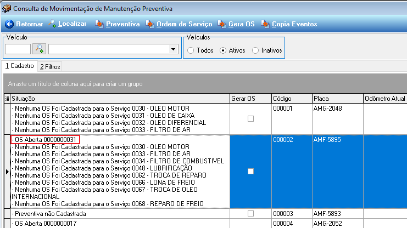Click the Veículo description combo text field
Viewport: 407px width, 228px height.
[108, 49]
